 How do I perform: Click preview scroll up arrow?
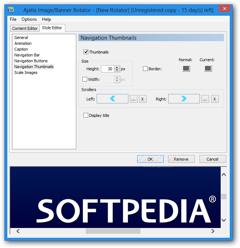[x=224, y=174]
